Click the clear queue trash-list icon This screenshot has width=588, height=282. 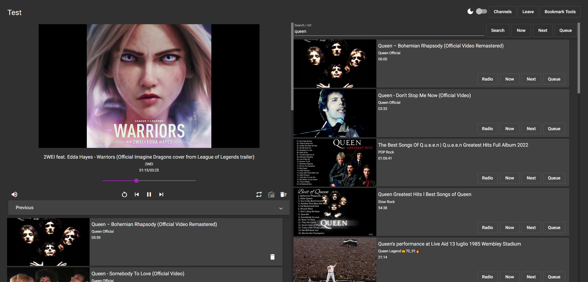point(283,194)
